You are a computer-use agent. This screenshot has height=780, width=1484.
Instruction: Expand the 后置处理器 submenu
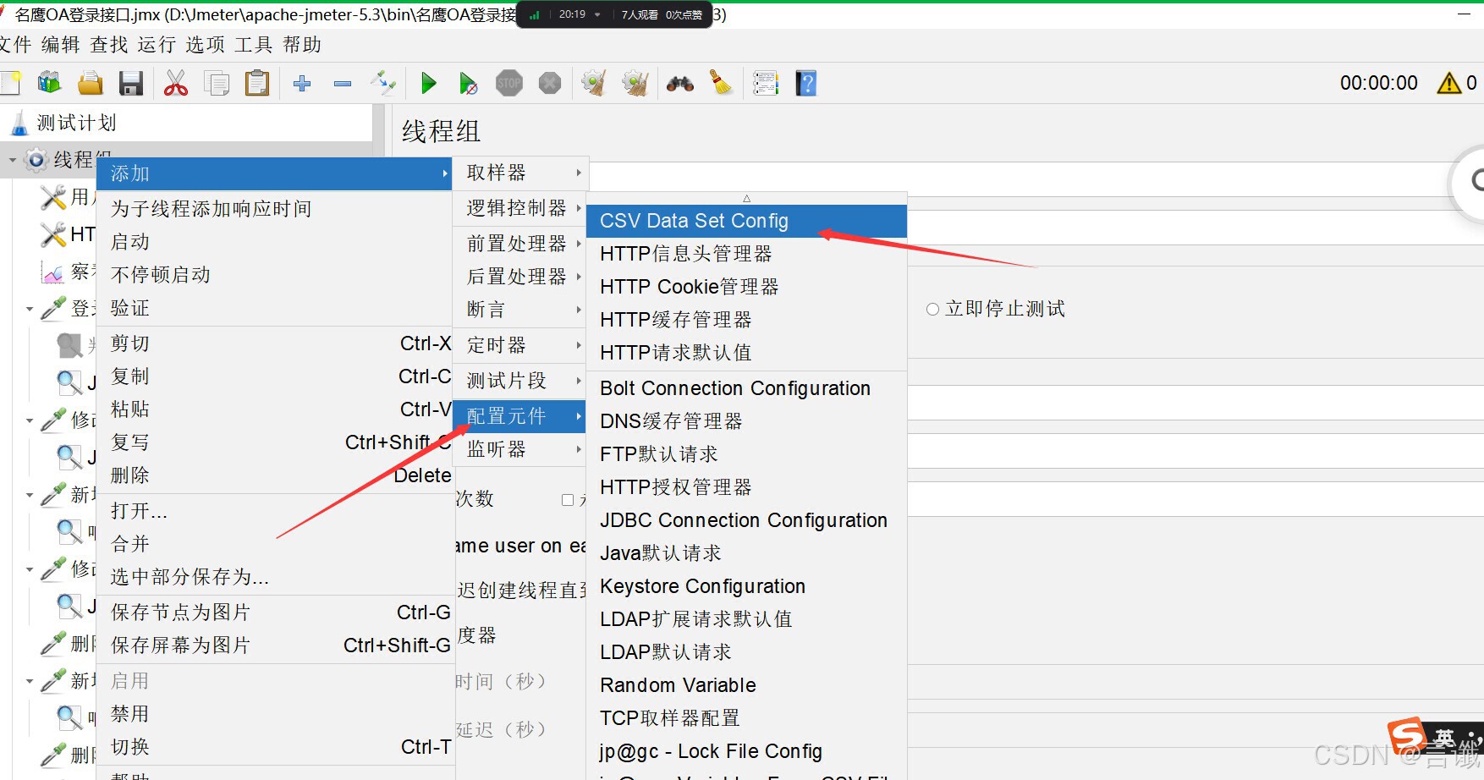520,277
